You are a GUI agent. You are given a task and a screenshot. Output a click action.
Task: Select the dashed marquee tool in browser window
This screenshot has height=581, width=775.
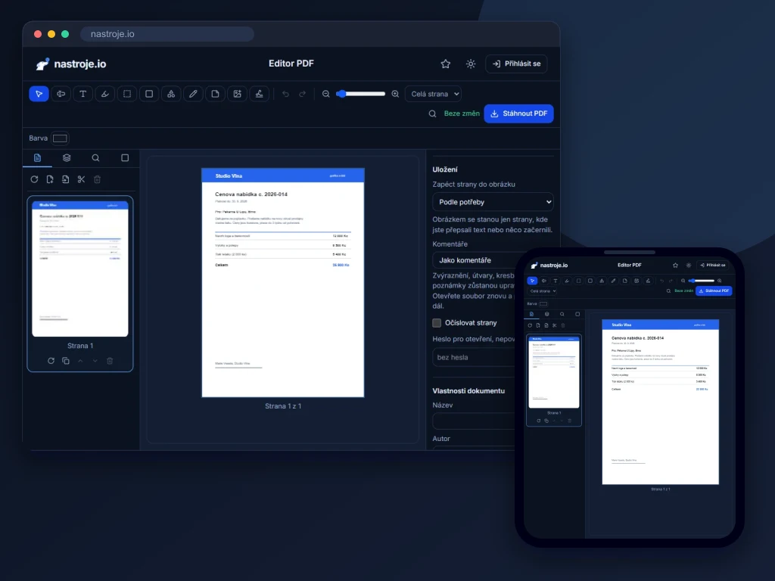click(x=127, y=94)
